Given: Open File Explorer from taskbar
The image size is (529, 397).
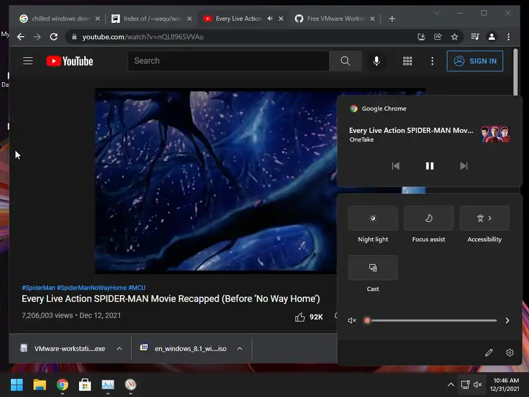Looking at the screenshot, I should coord(39,385).
